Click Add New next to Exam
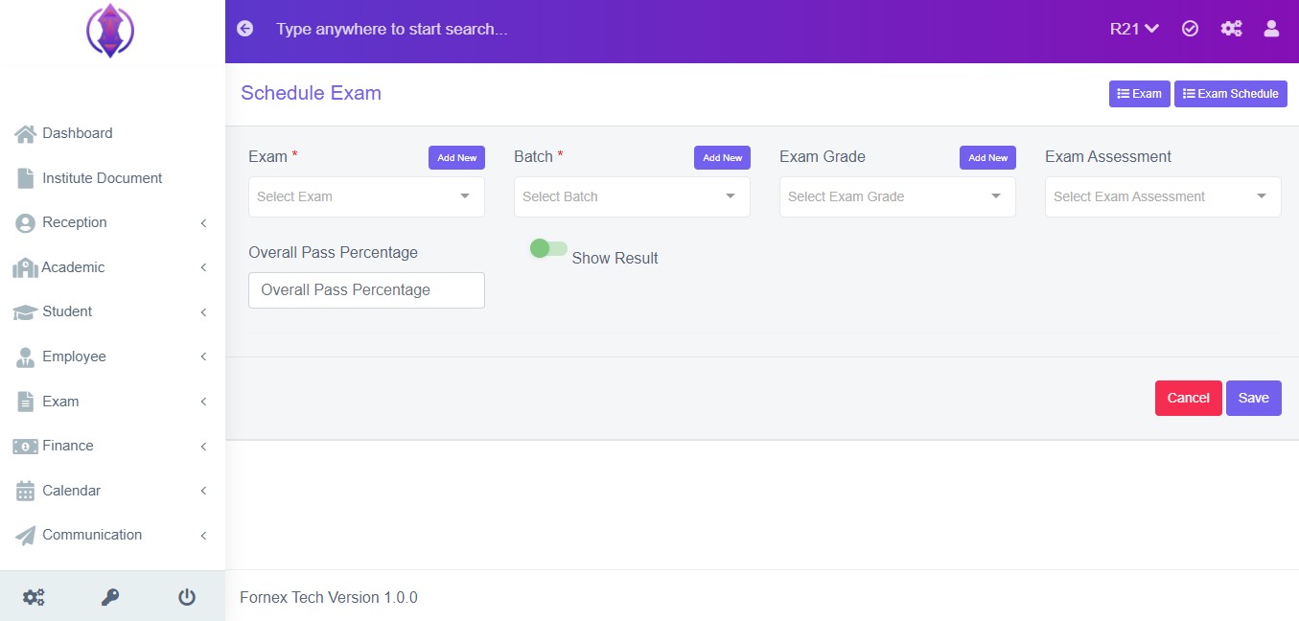1299x621 pixels. (456, 158)
